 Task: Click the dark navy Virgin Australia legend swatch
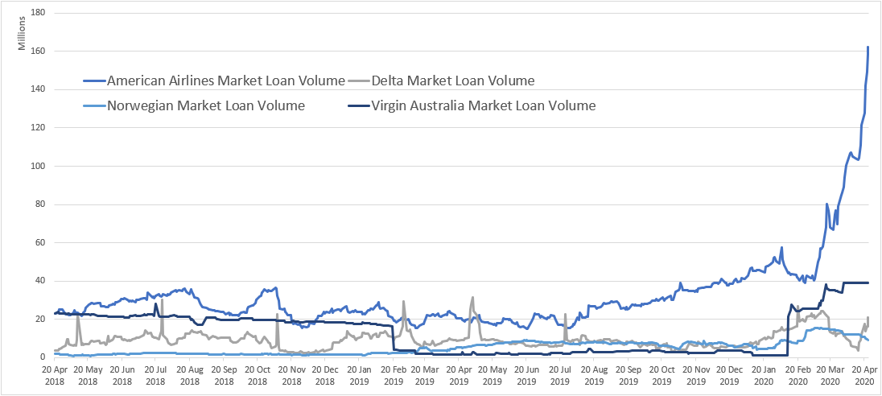pos(358,105)
